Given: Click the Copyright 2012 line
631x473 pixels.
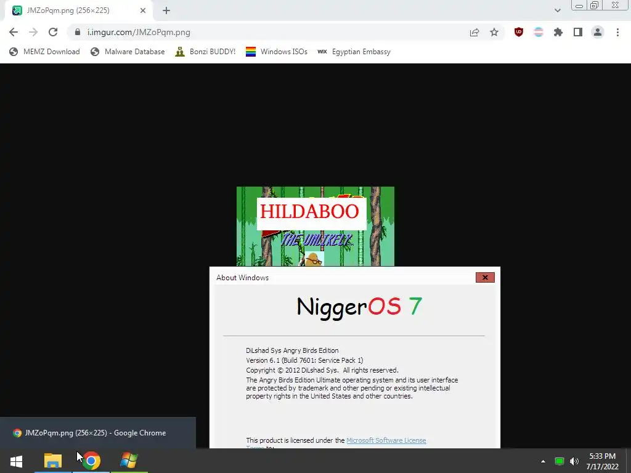Looking at the screenshot, I should click(322, 370).
